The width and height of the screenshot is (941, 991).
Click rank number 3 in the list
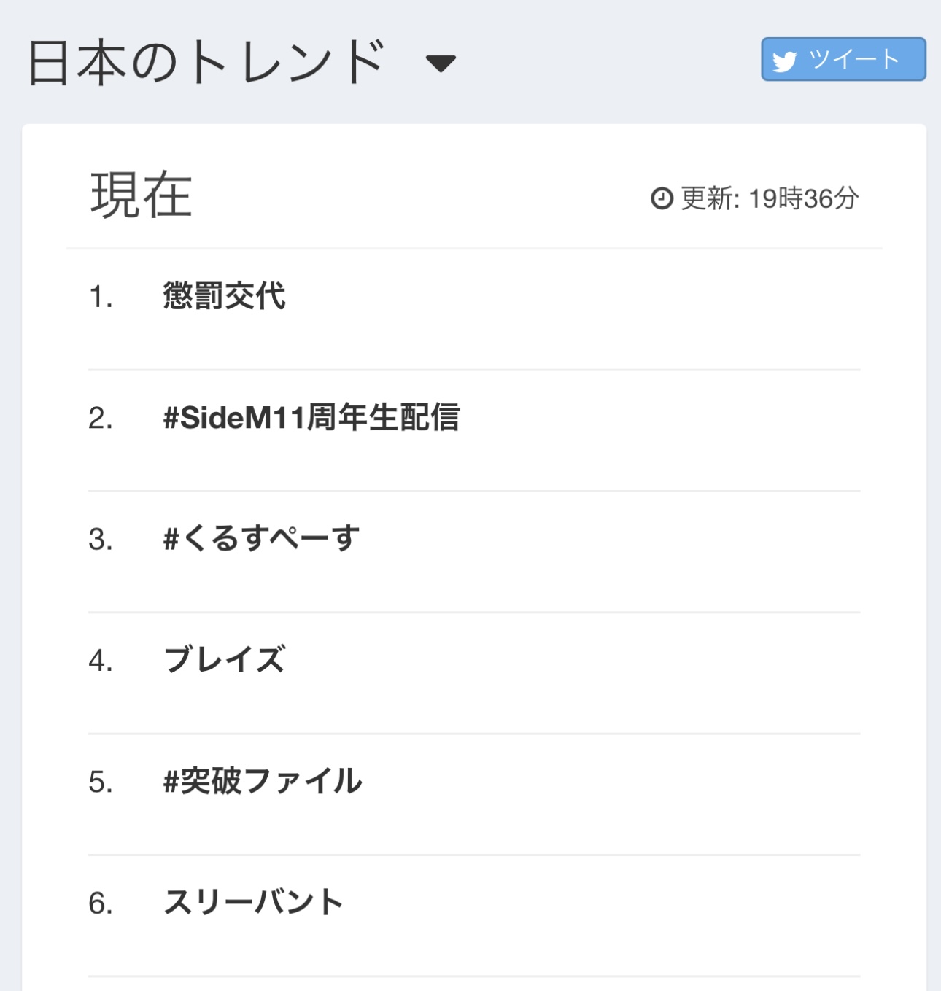click(x=101, y=540)
